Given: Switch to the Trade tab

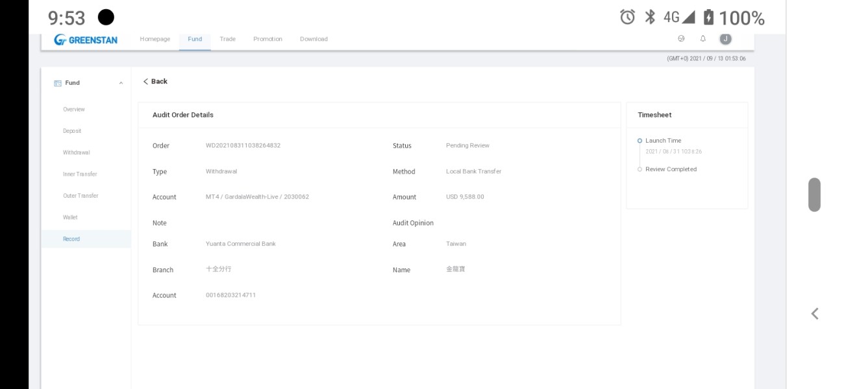Looking at the screenshot, I should [x=227, y=39].
